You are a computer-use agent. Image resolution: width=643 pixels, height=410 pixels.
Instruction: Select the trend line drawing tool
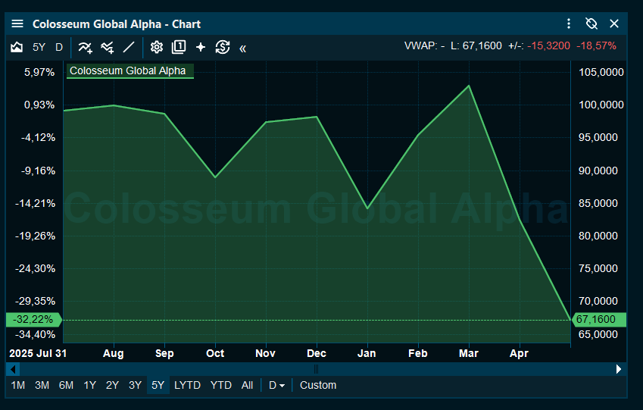tap(129, 47)
